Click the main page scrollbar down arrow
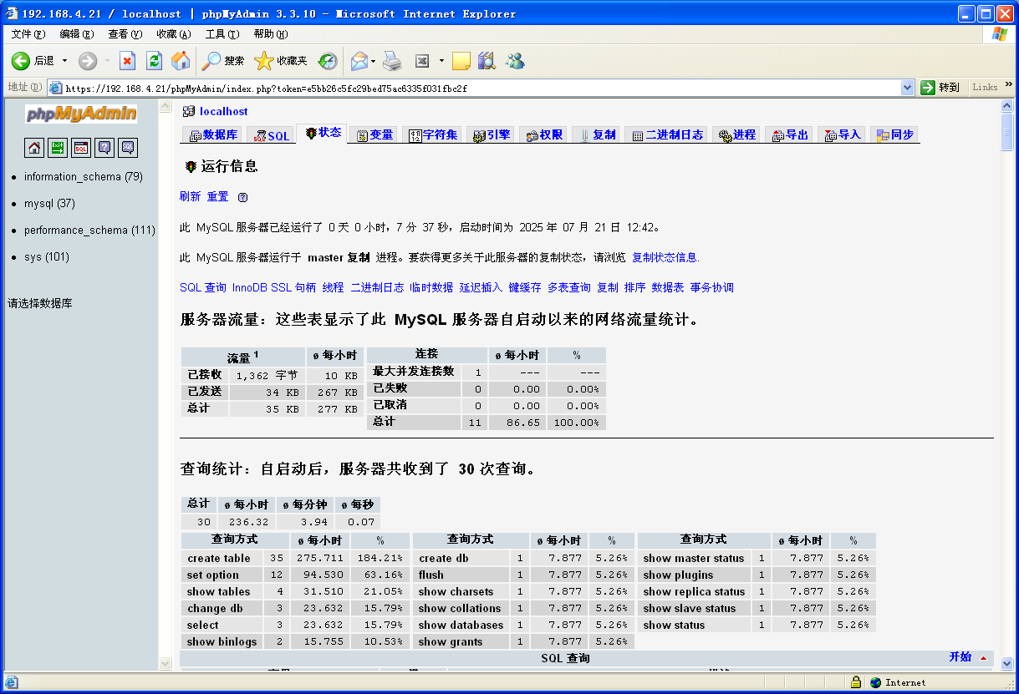 click(x=1007, y=663)
